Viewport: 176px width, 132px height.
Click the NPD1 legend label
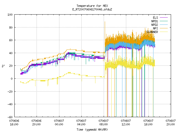click(x=155, y=21)
